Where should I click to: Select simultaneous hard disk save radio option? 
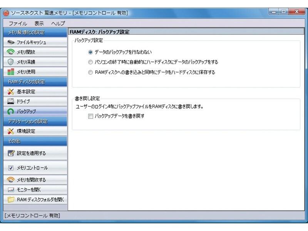coord(90,72)
